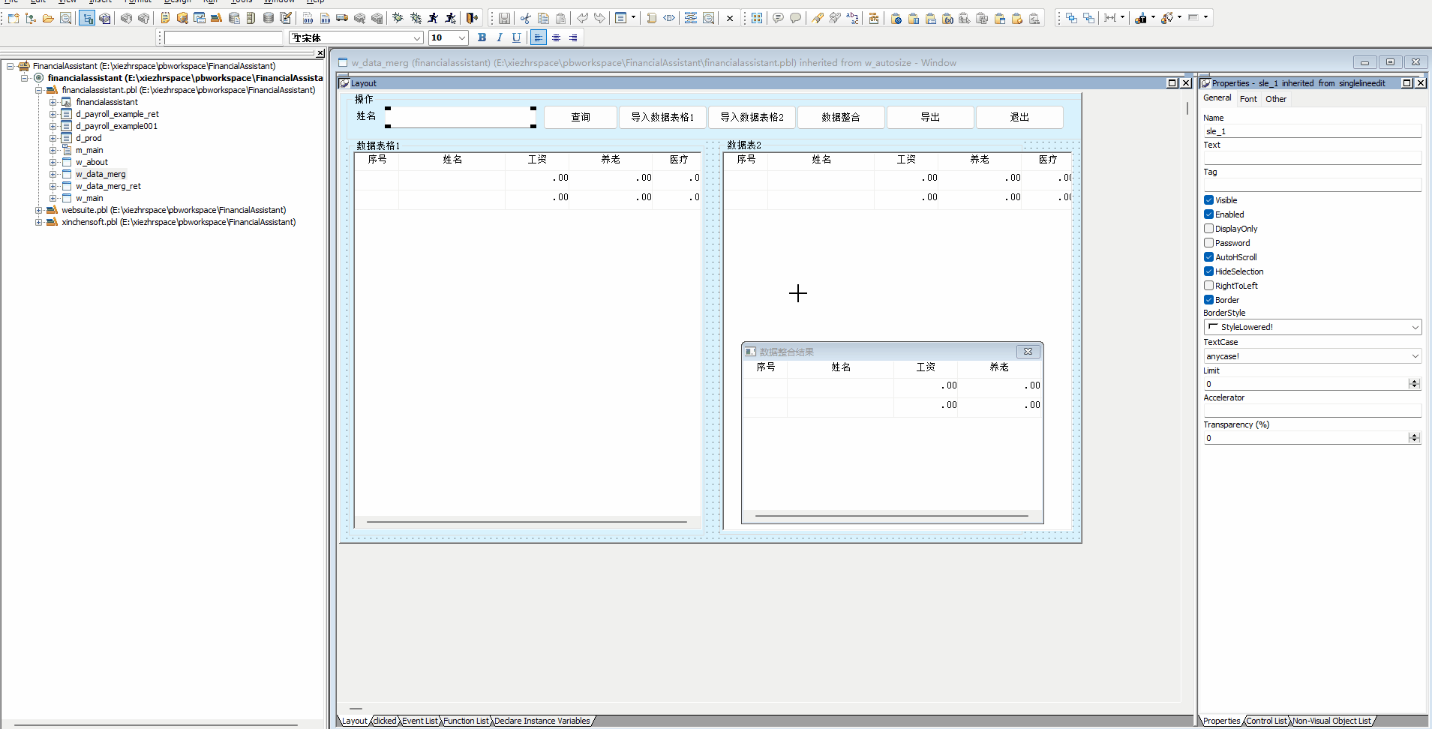This screenshot has width=1432, height=729.
Task: Click the 查询 button in the layout
Action: point(581,117)
